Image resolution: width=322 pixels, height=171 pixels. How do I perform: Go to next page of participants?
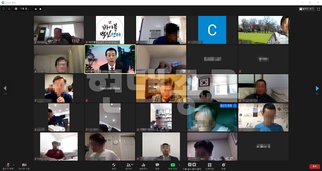point(317,89)
